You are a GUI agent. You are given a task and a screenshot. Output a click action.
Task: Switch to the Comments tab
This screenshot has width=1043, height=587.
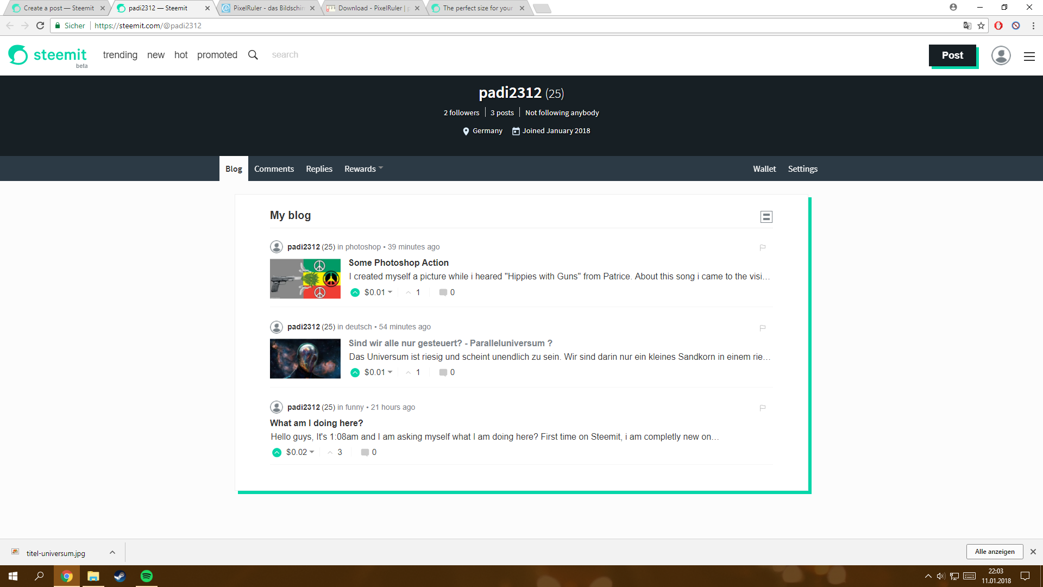point(274,168)
